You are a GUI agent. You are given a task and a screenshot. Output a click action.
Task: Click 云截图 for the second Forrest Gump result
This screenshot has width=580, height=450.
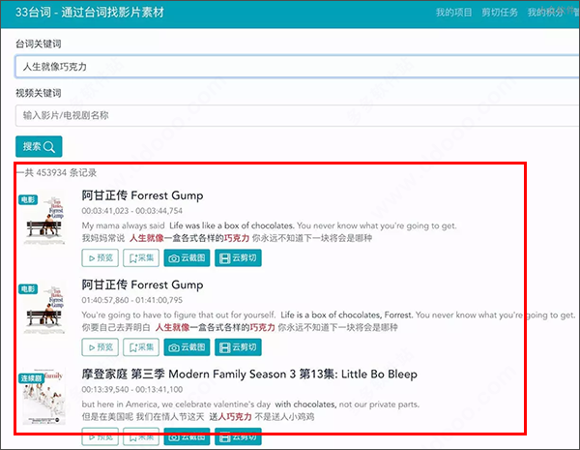click(187, 347)
